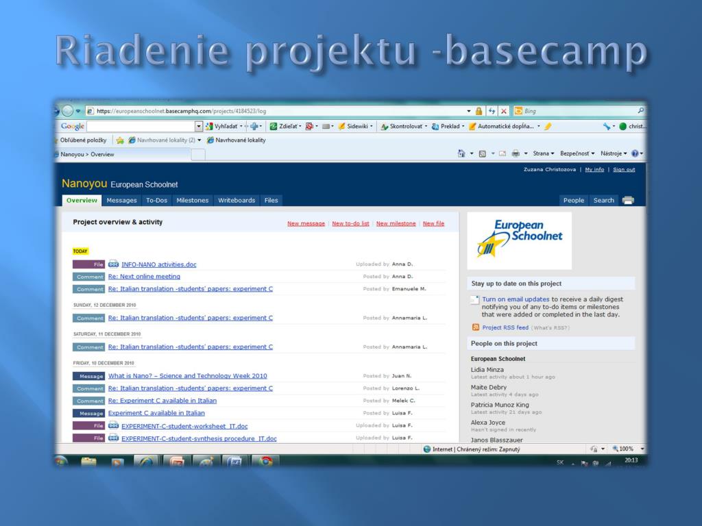Open the zoom level dropdown in status bar
702x526 pixels.
click(x=642, y=449)
